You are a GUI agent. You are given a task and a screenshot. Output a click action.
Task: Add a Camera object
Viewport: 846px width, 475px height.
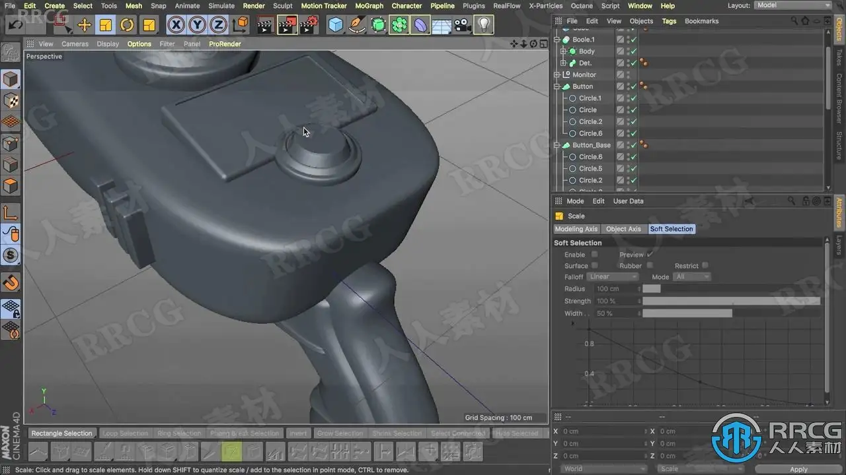coord(463,25)
